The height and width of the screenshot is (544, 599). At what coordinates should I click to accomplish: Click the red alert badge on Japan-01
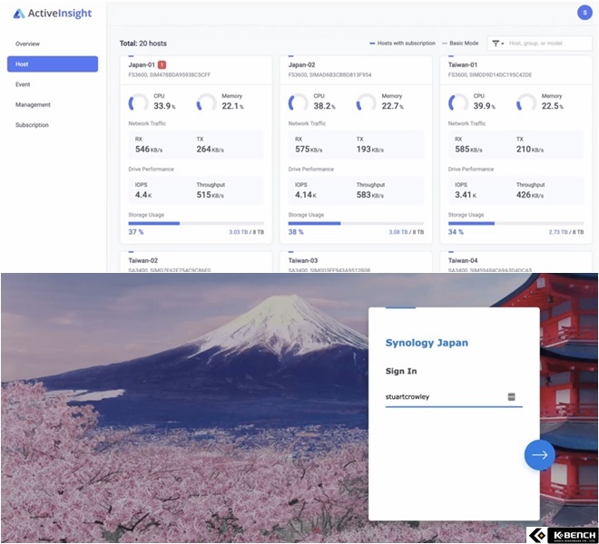tap(162, 65)
